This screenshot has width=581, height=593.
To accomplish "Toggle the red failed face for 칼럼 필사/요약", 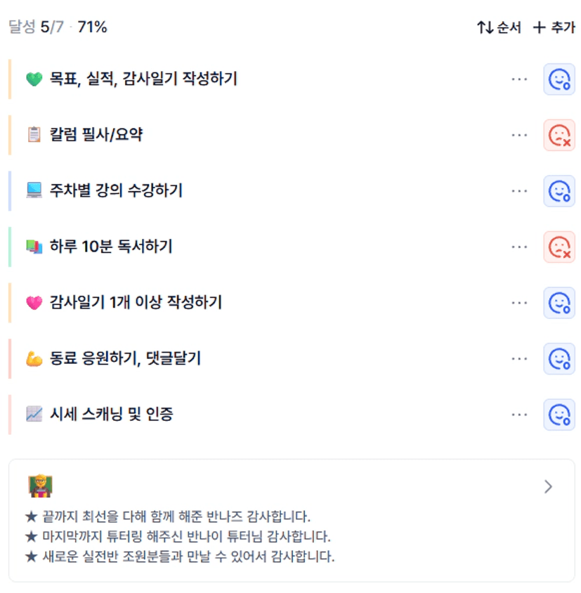I will (559, 135).
